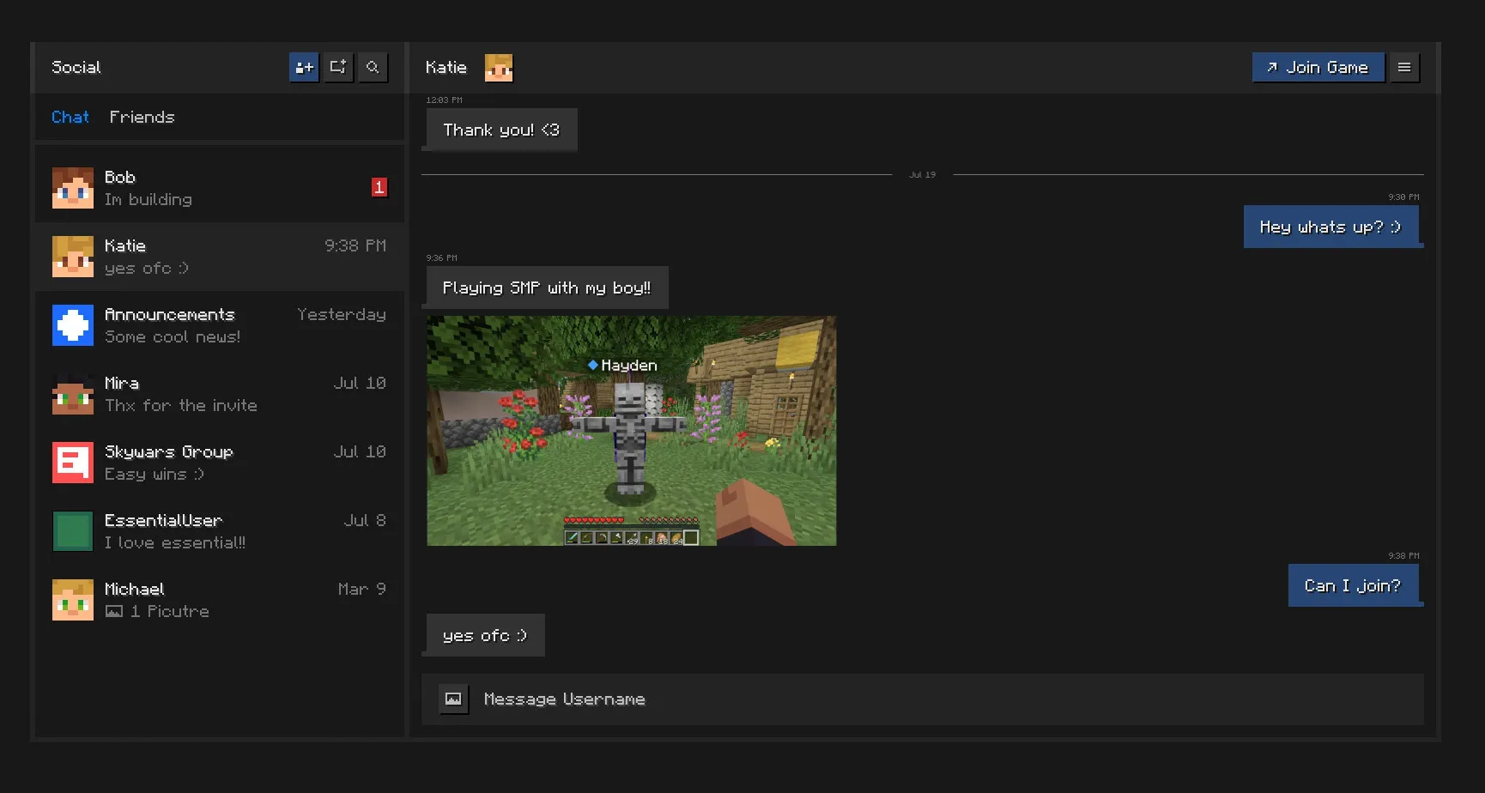Click the Social panel title
Viewport: 1485px width, 793px height.
point(76,67)
